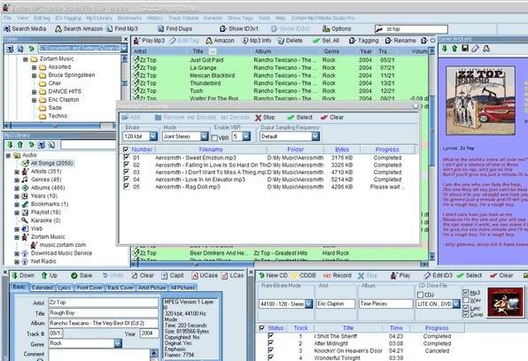Viewport: 528px width, 361px height.
Task: Open the Bitrate 128 kbit dropdown
Action: click(153, 136)
